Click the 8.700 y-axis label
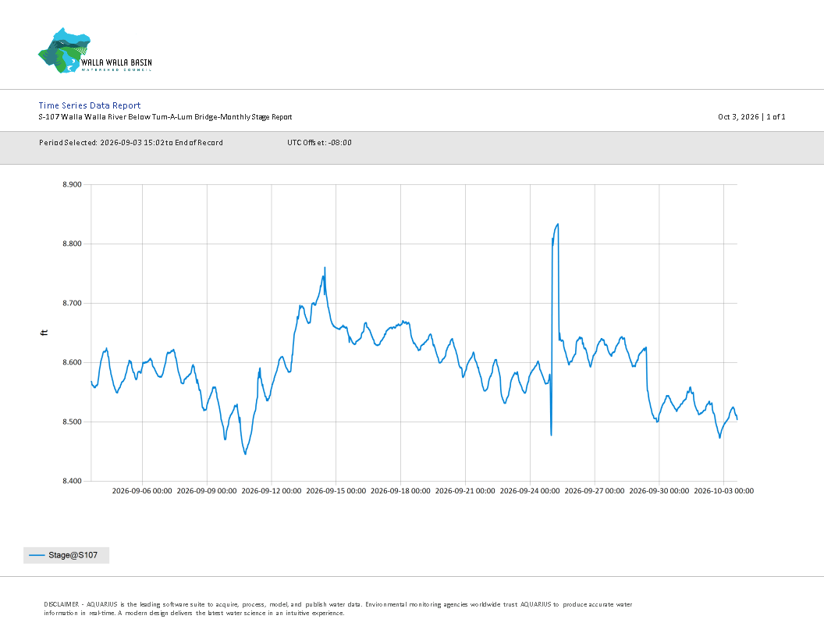This screenshot has width=824, height=637. (x=72, y=303)
